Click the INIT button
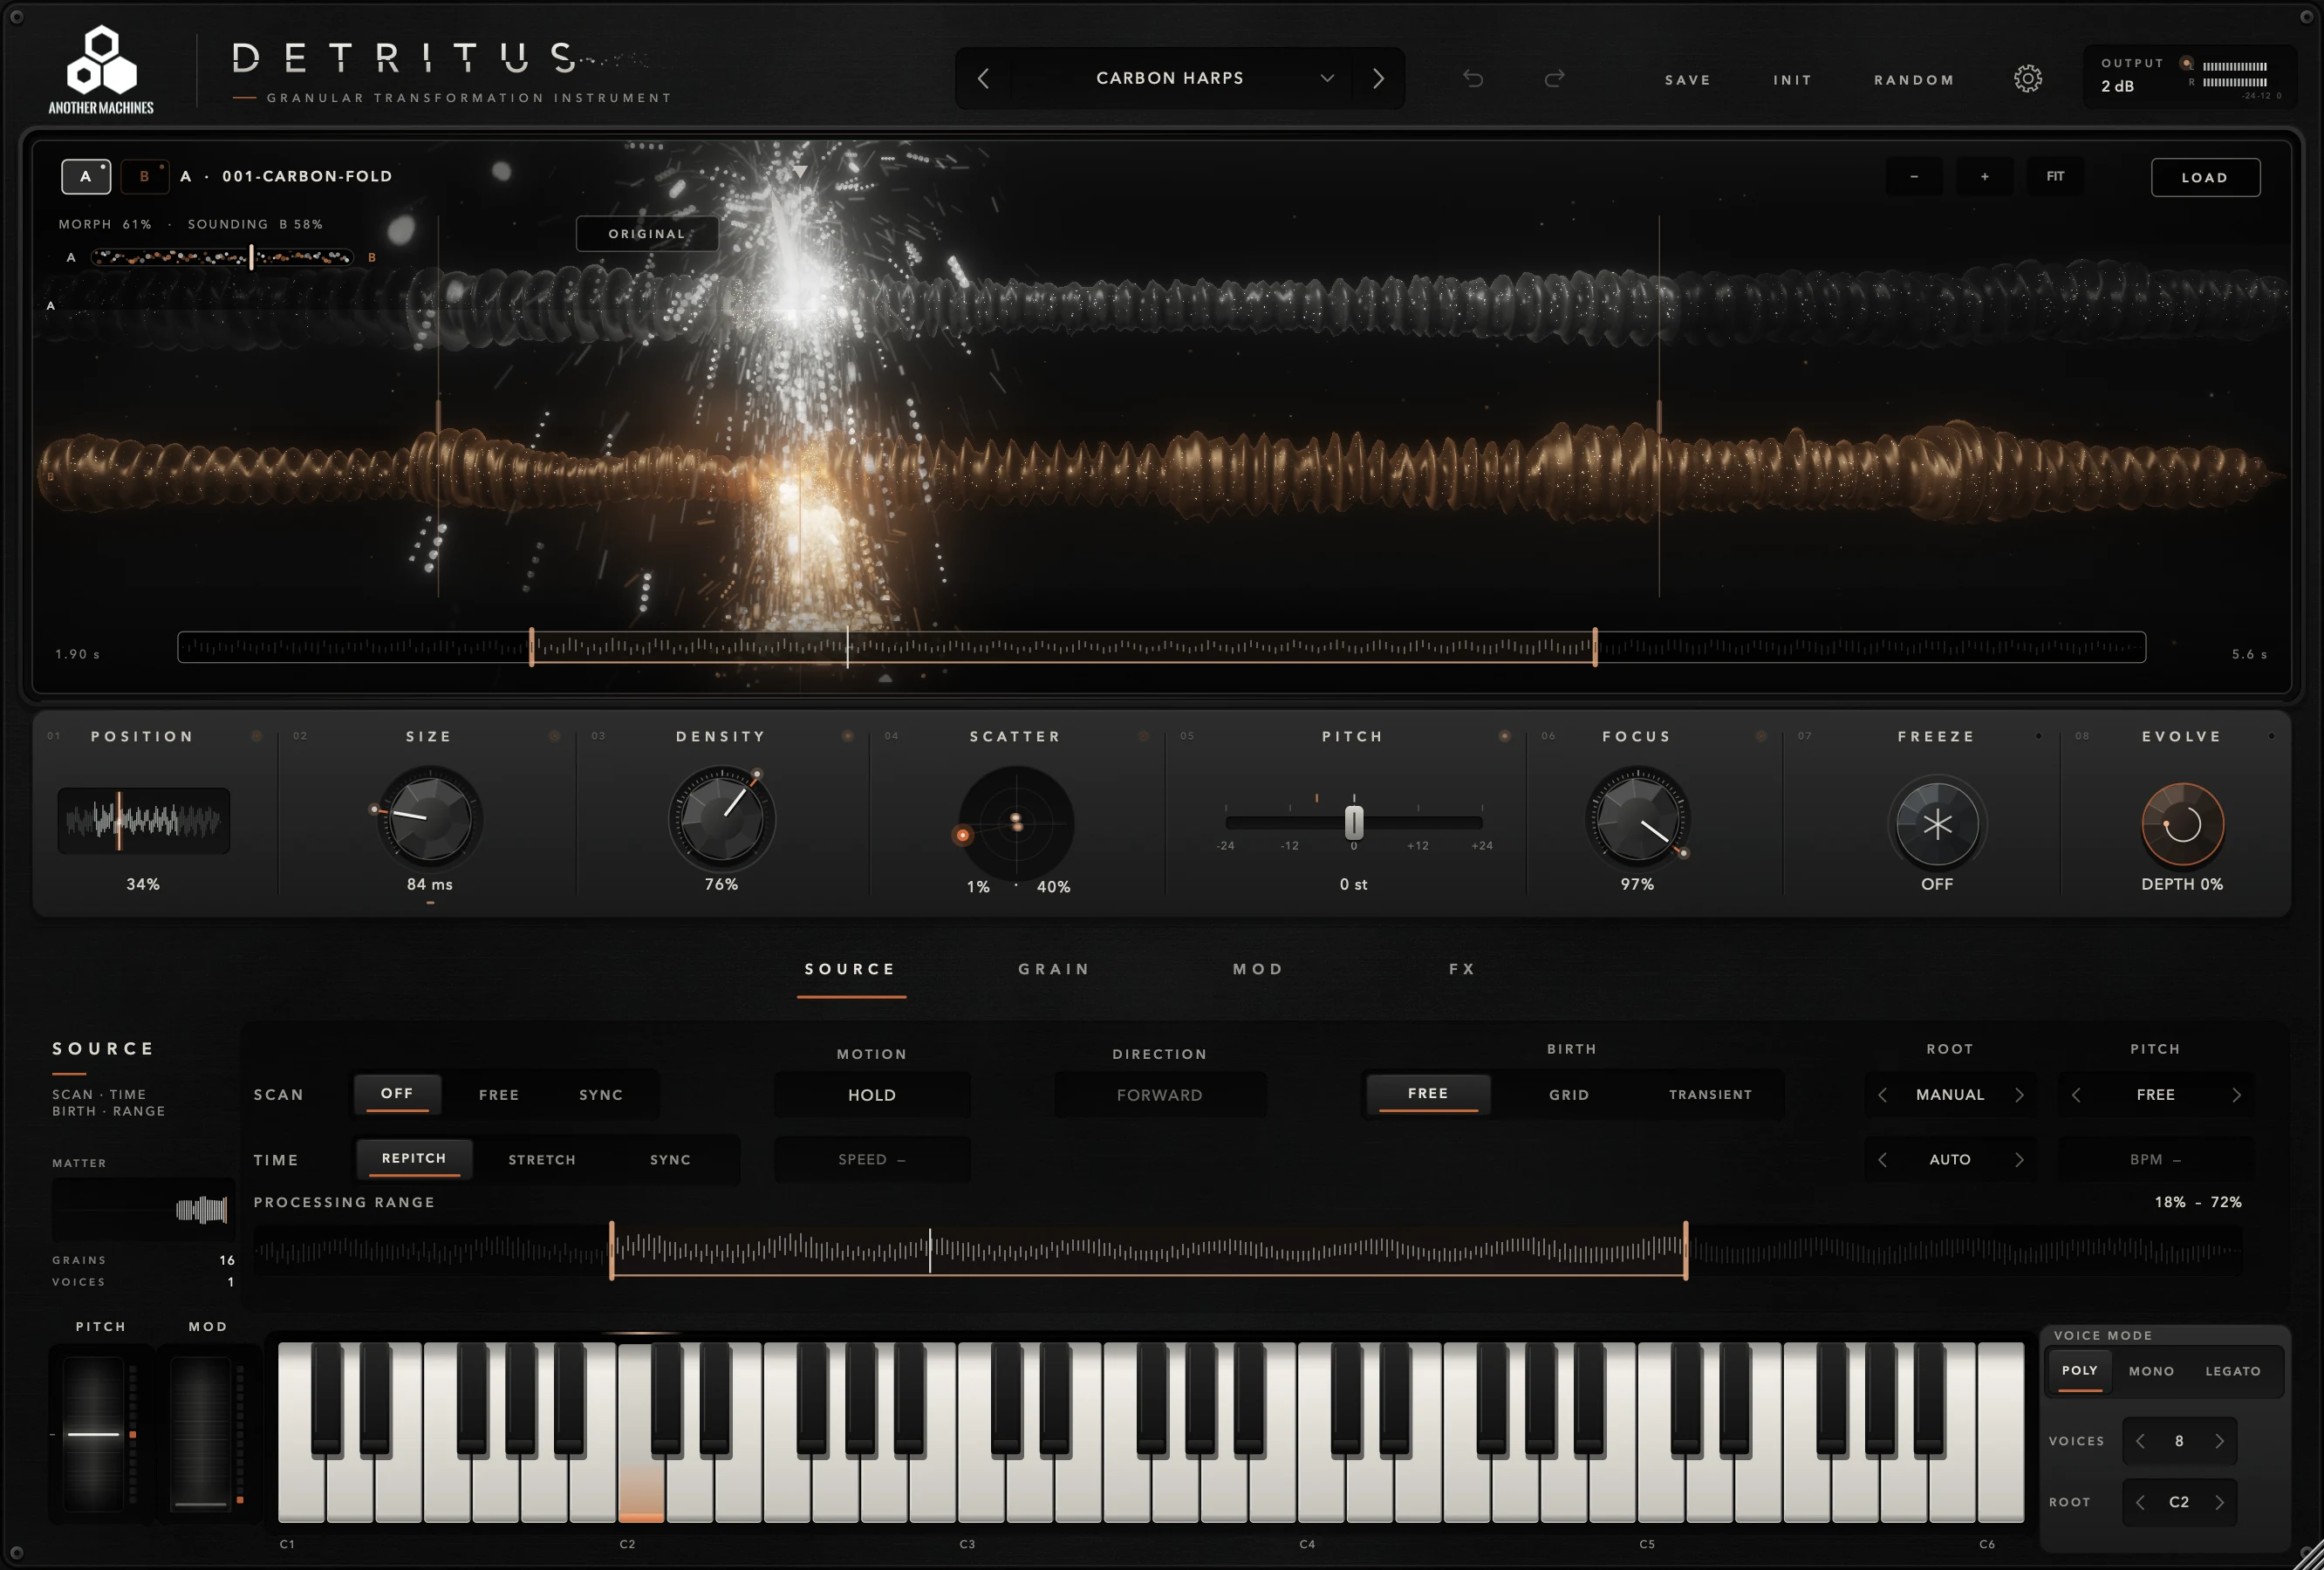This screenshot has height=1570, width=2324. pyautogui.click(x=1792, y=80)
